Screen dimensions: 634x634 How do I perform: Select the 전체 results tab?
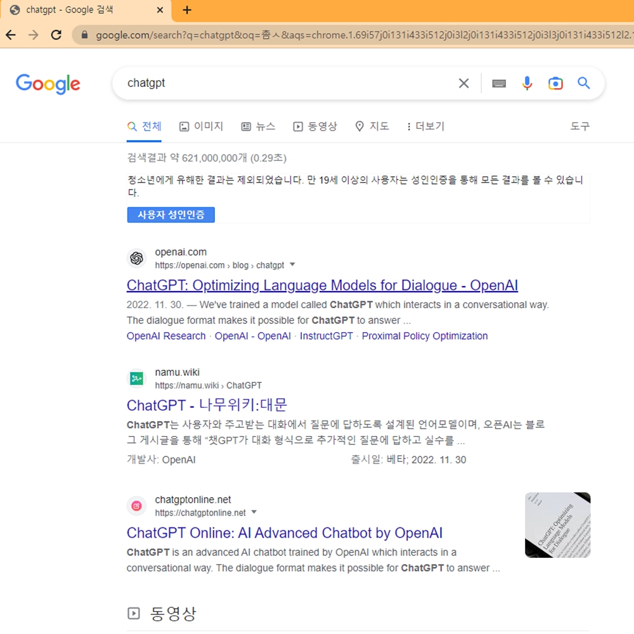coord(144,127)
